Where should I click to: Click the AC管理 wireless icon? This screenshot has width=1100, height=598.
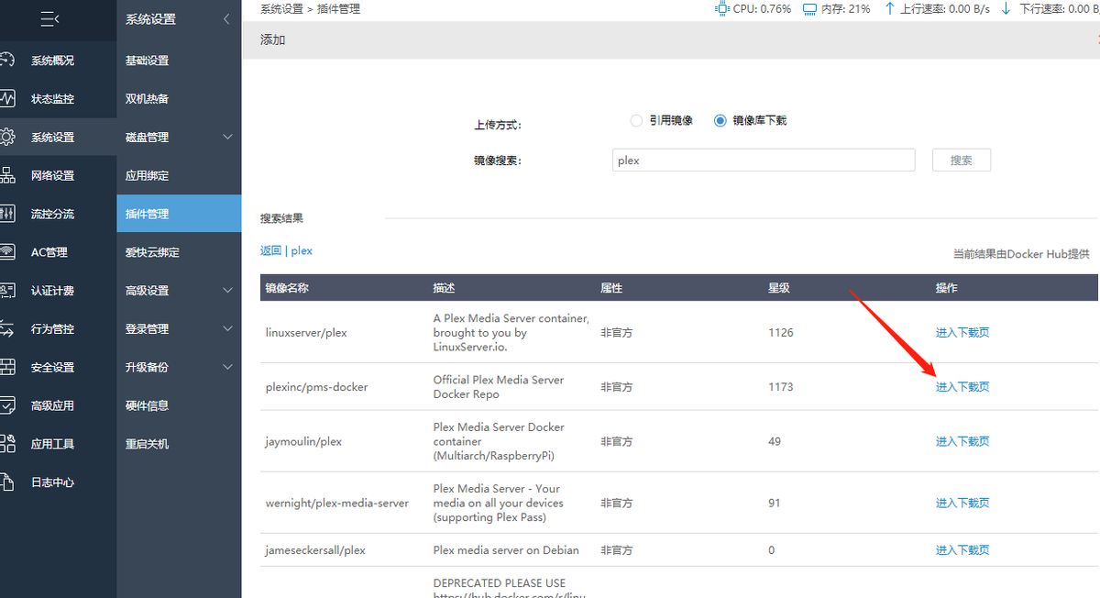7,252
